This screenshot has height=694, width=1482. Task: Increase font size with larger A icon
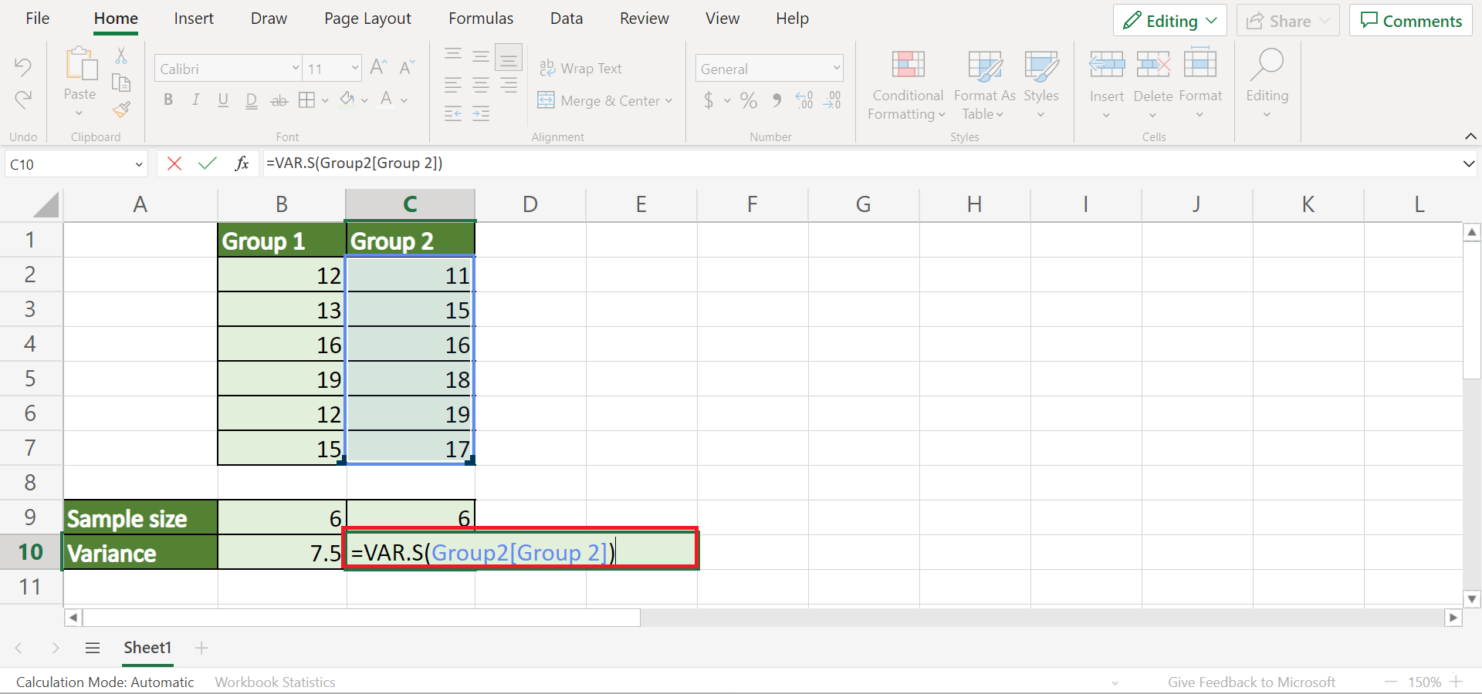tap(377, 68)
